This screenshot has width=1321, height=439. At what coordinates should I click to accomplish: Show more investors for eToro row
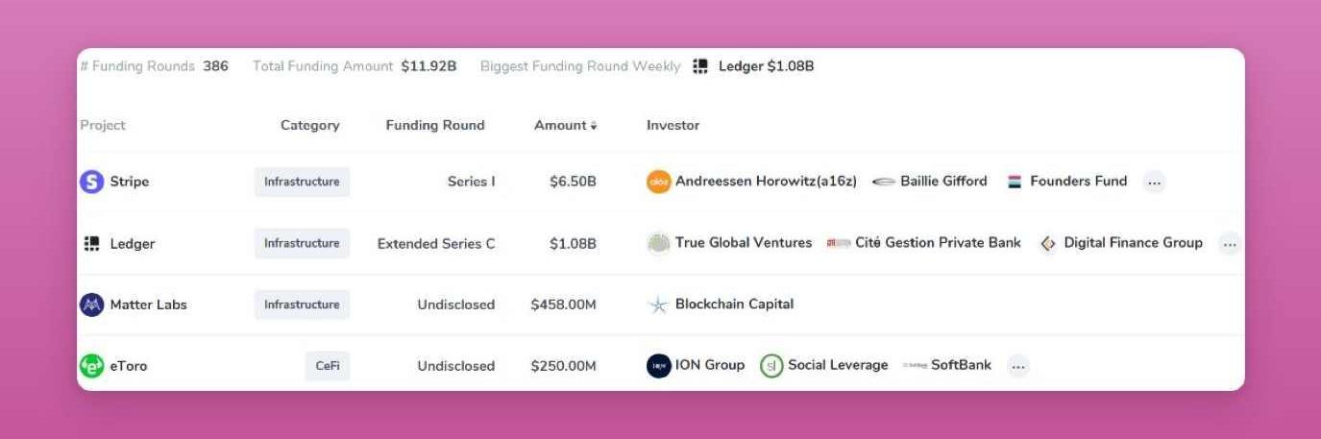1018,366
